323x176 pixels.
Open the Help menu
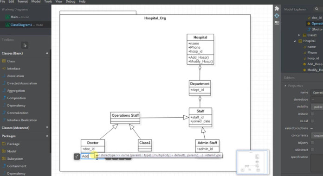82,1
